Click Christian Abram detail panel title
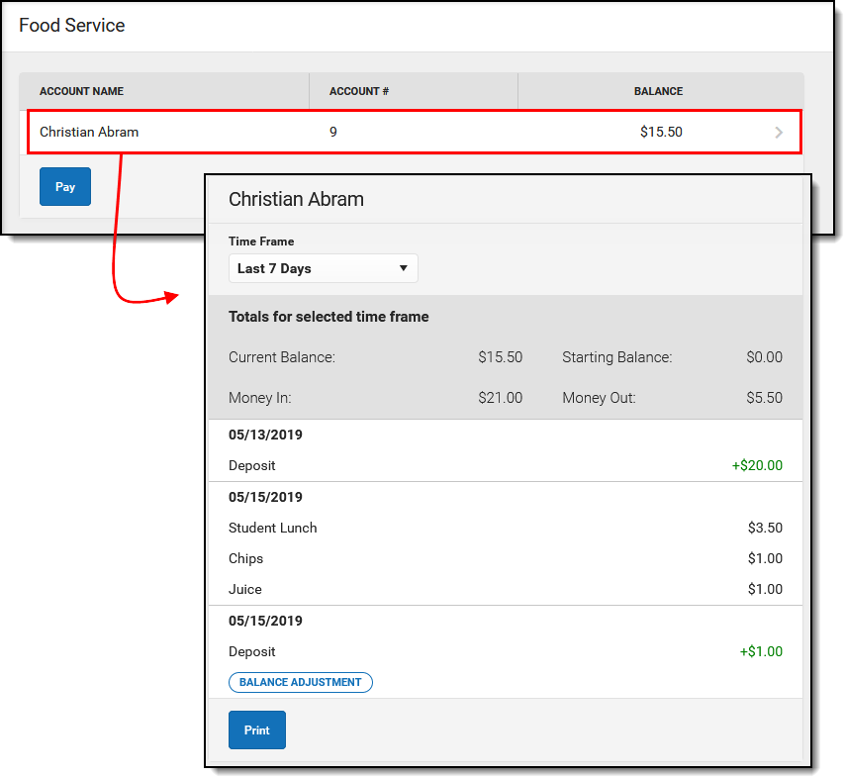 tap(296, 199)
